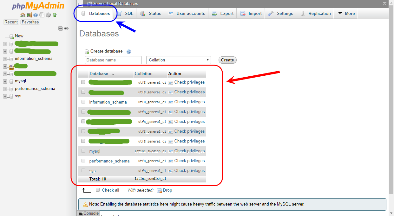This screenshot has height=216, width=394.
Task: Open the Settings tab
Action: (280, 13)
